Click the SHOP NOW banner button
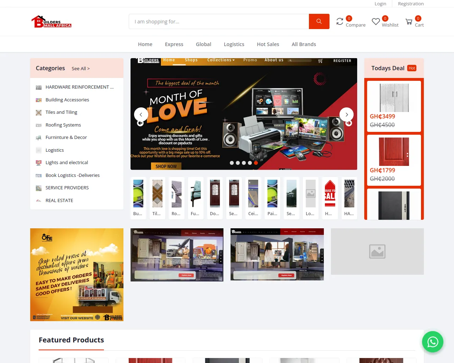The width and height of the screenshot is (454, 363). 166,166
